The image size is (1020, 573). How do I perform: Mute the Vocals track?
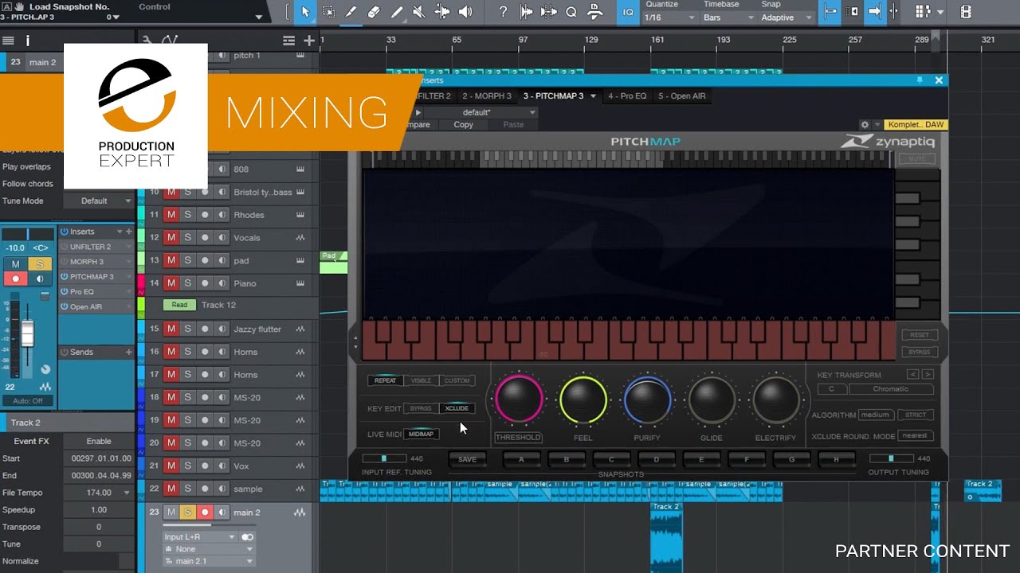pyautogui.click(x=171, y=237)
